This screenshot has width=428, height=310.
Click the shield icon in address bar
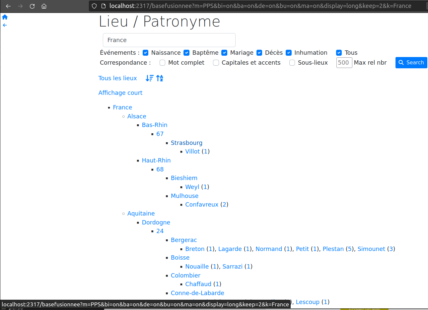pos(94,6)
